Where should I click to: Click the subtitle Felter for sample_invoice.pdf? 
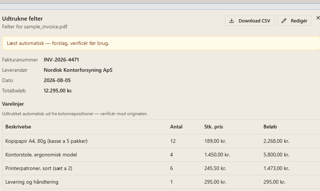pos(35,27)
